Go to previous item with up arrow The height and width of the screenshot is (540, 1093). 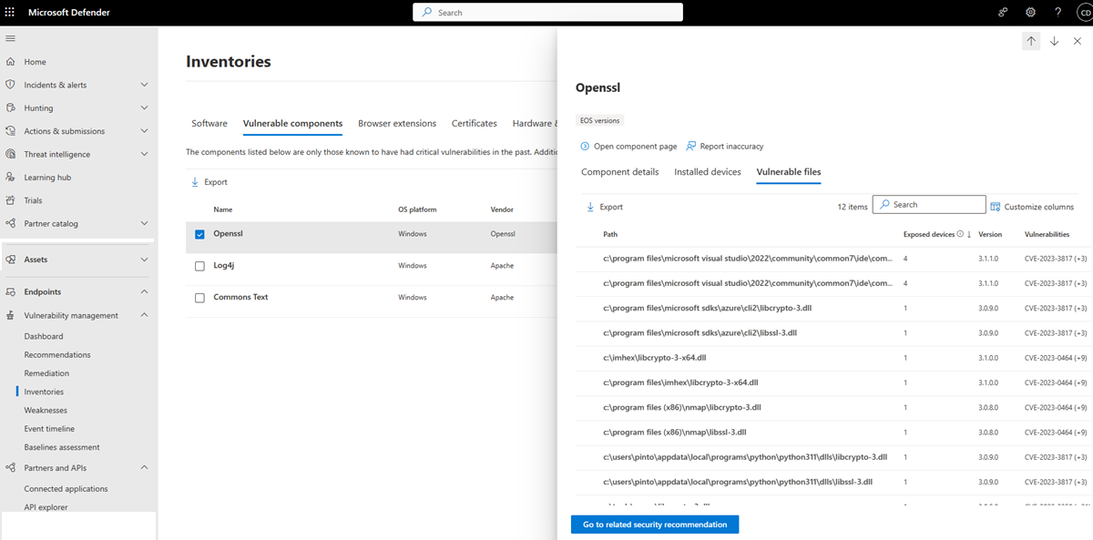point(1031,41)
